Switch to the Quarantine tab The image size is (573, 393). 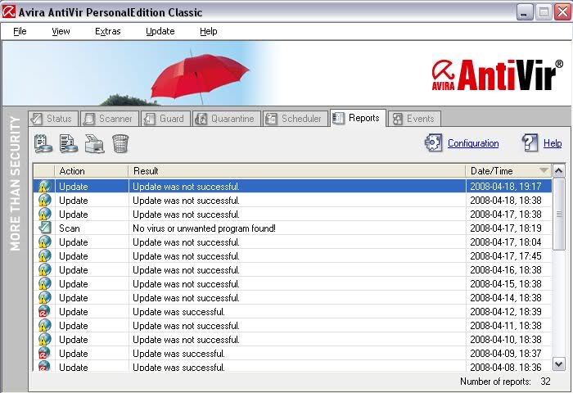pos(226,119)
